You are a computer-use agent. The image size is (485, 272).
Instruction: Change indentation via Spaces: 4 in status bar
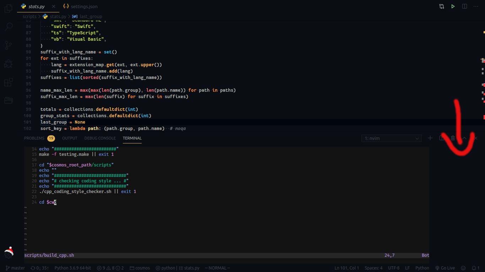[373, 268]
